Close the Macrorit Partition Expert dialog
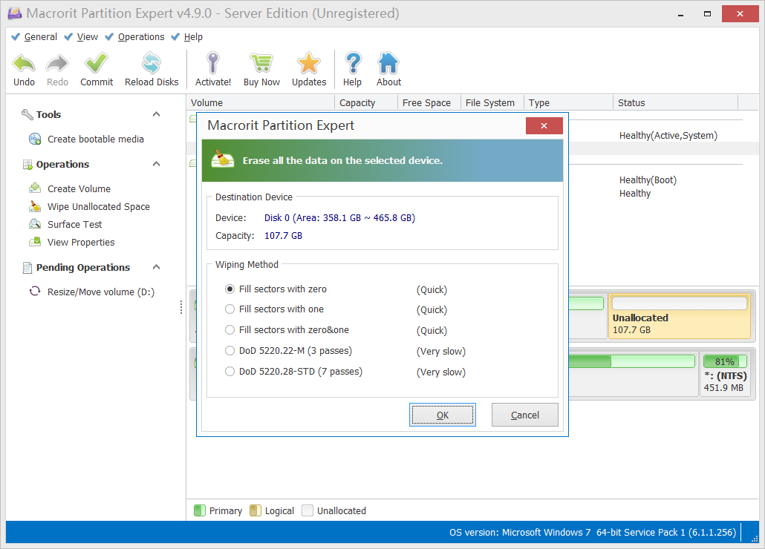This screenshot has height=549, width=765. pos(544,125)
